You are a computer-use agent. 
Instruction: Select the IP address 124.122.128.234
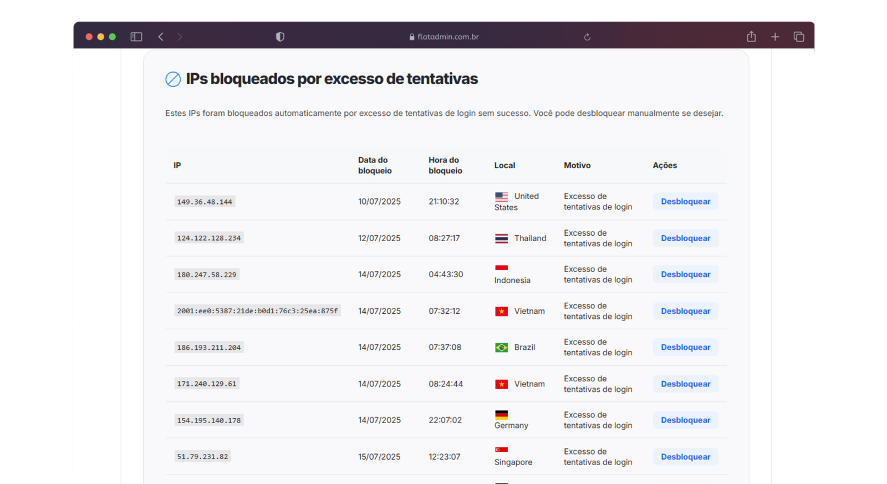pos(208,238)
